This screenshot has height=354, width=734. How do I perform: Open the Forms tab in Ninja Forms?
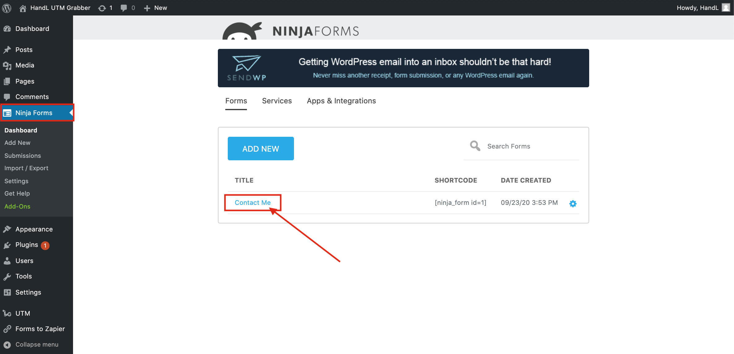(x=236, y=101)
